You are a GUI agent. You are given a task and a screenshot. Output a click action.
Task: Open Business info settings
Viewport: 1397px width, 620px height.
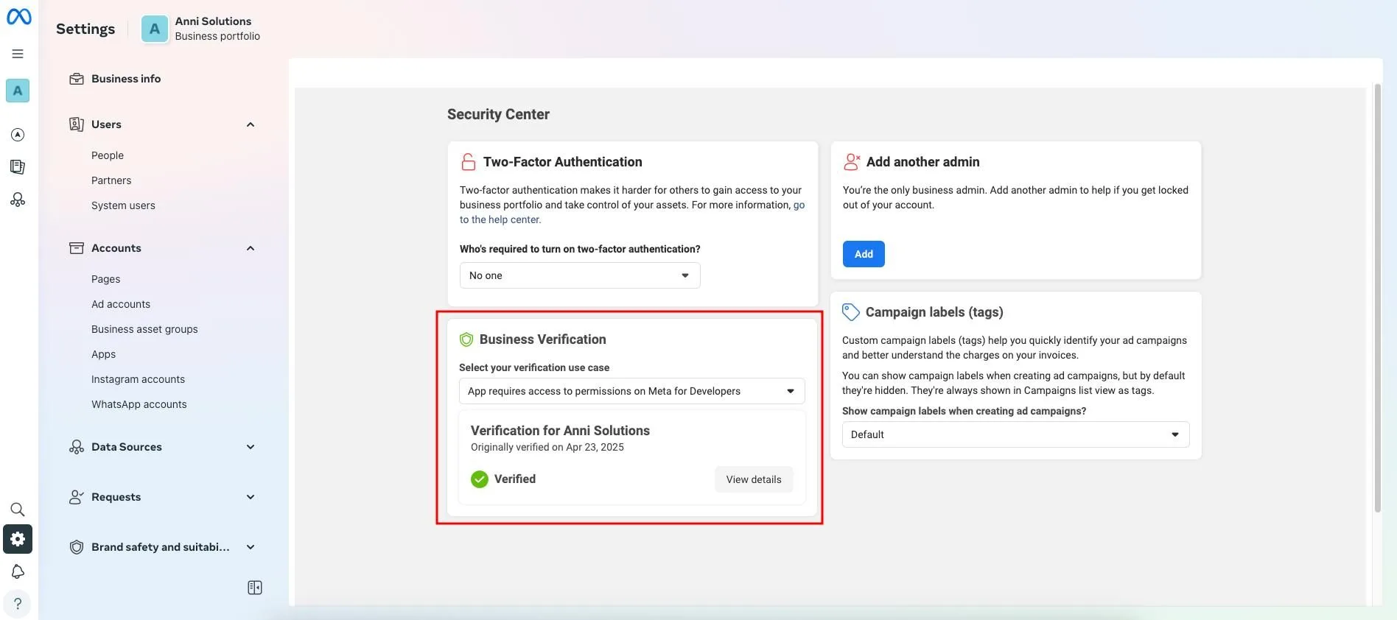click(126, 79)
